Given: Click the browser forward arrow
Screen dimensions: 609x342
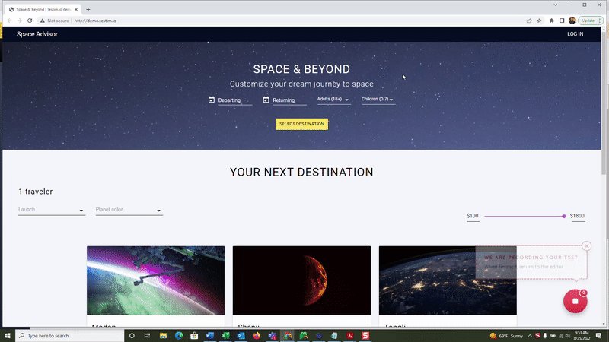Looking at the screenshot, I should [x=20, y=21].
